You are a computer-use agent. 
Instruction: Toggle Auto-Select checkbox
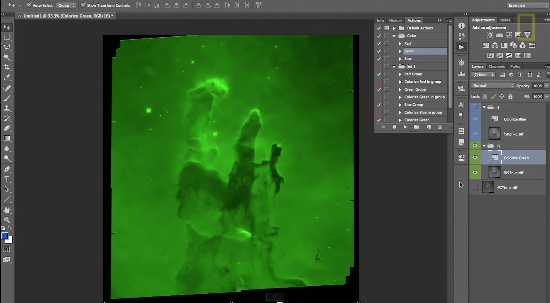[x=29, y=5]
